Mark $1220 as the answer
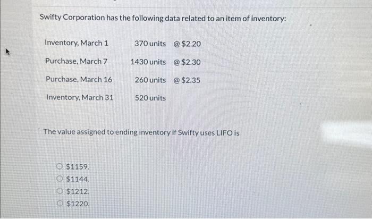 tap(61, 203)
